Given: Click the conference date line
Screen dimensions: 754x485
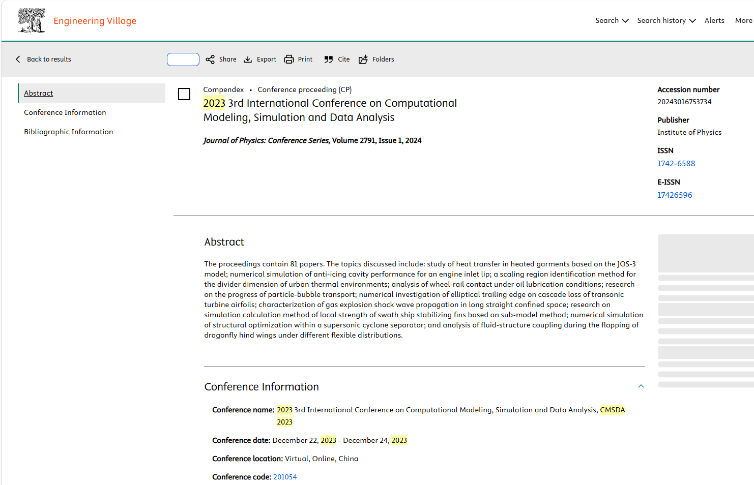Looking at the screenshot, I should point(309,440).
